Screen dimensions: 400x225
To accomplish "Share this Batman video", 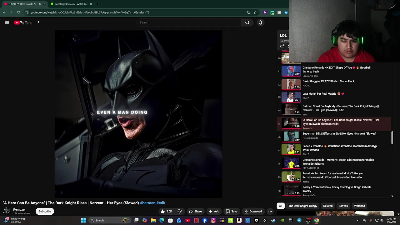I will click(195, 212).
